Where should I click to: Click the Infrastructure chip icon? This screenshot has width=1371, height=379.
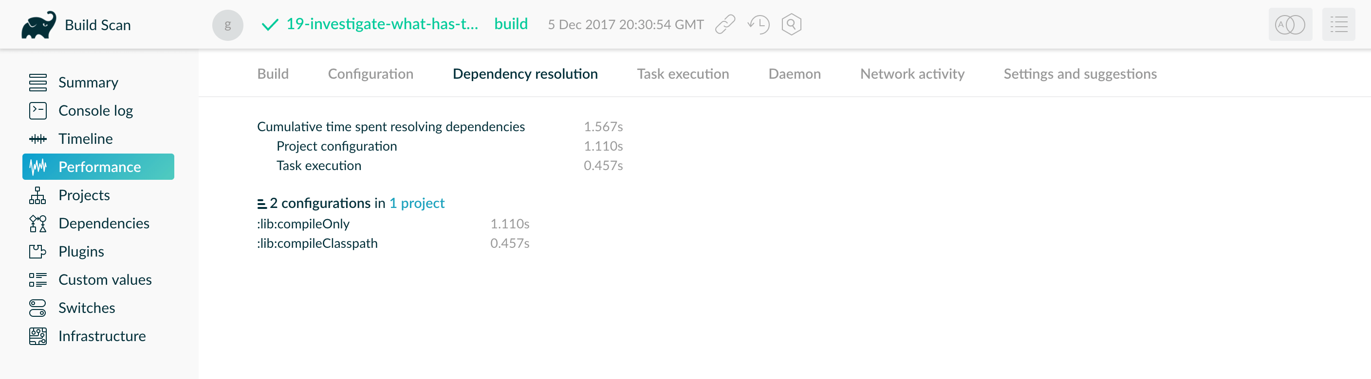[x=37, y=335]
